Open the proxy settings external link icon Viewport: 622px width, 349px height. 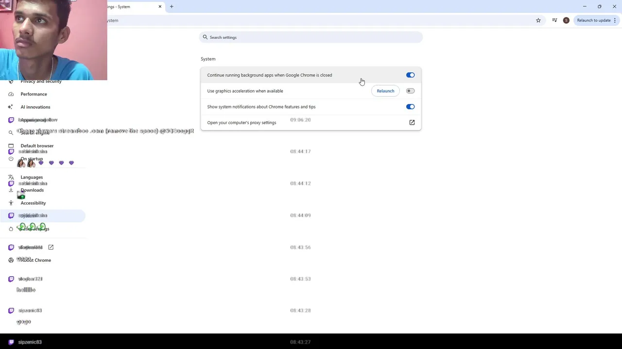[x=412, y=123]
